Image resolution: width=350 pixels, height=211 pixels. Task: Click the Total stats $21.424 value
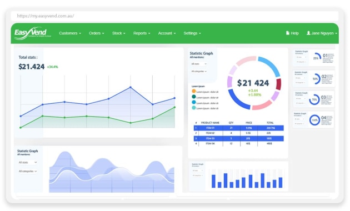[32, 67]
